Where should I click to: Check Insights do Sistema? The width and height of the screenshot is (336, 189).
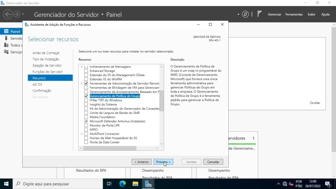pyautogui.click(x=86, y=104)
